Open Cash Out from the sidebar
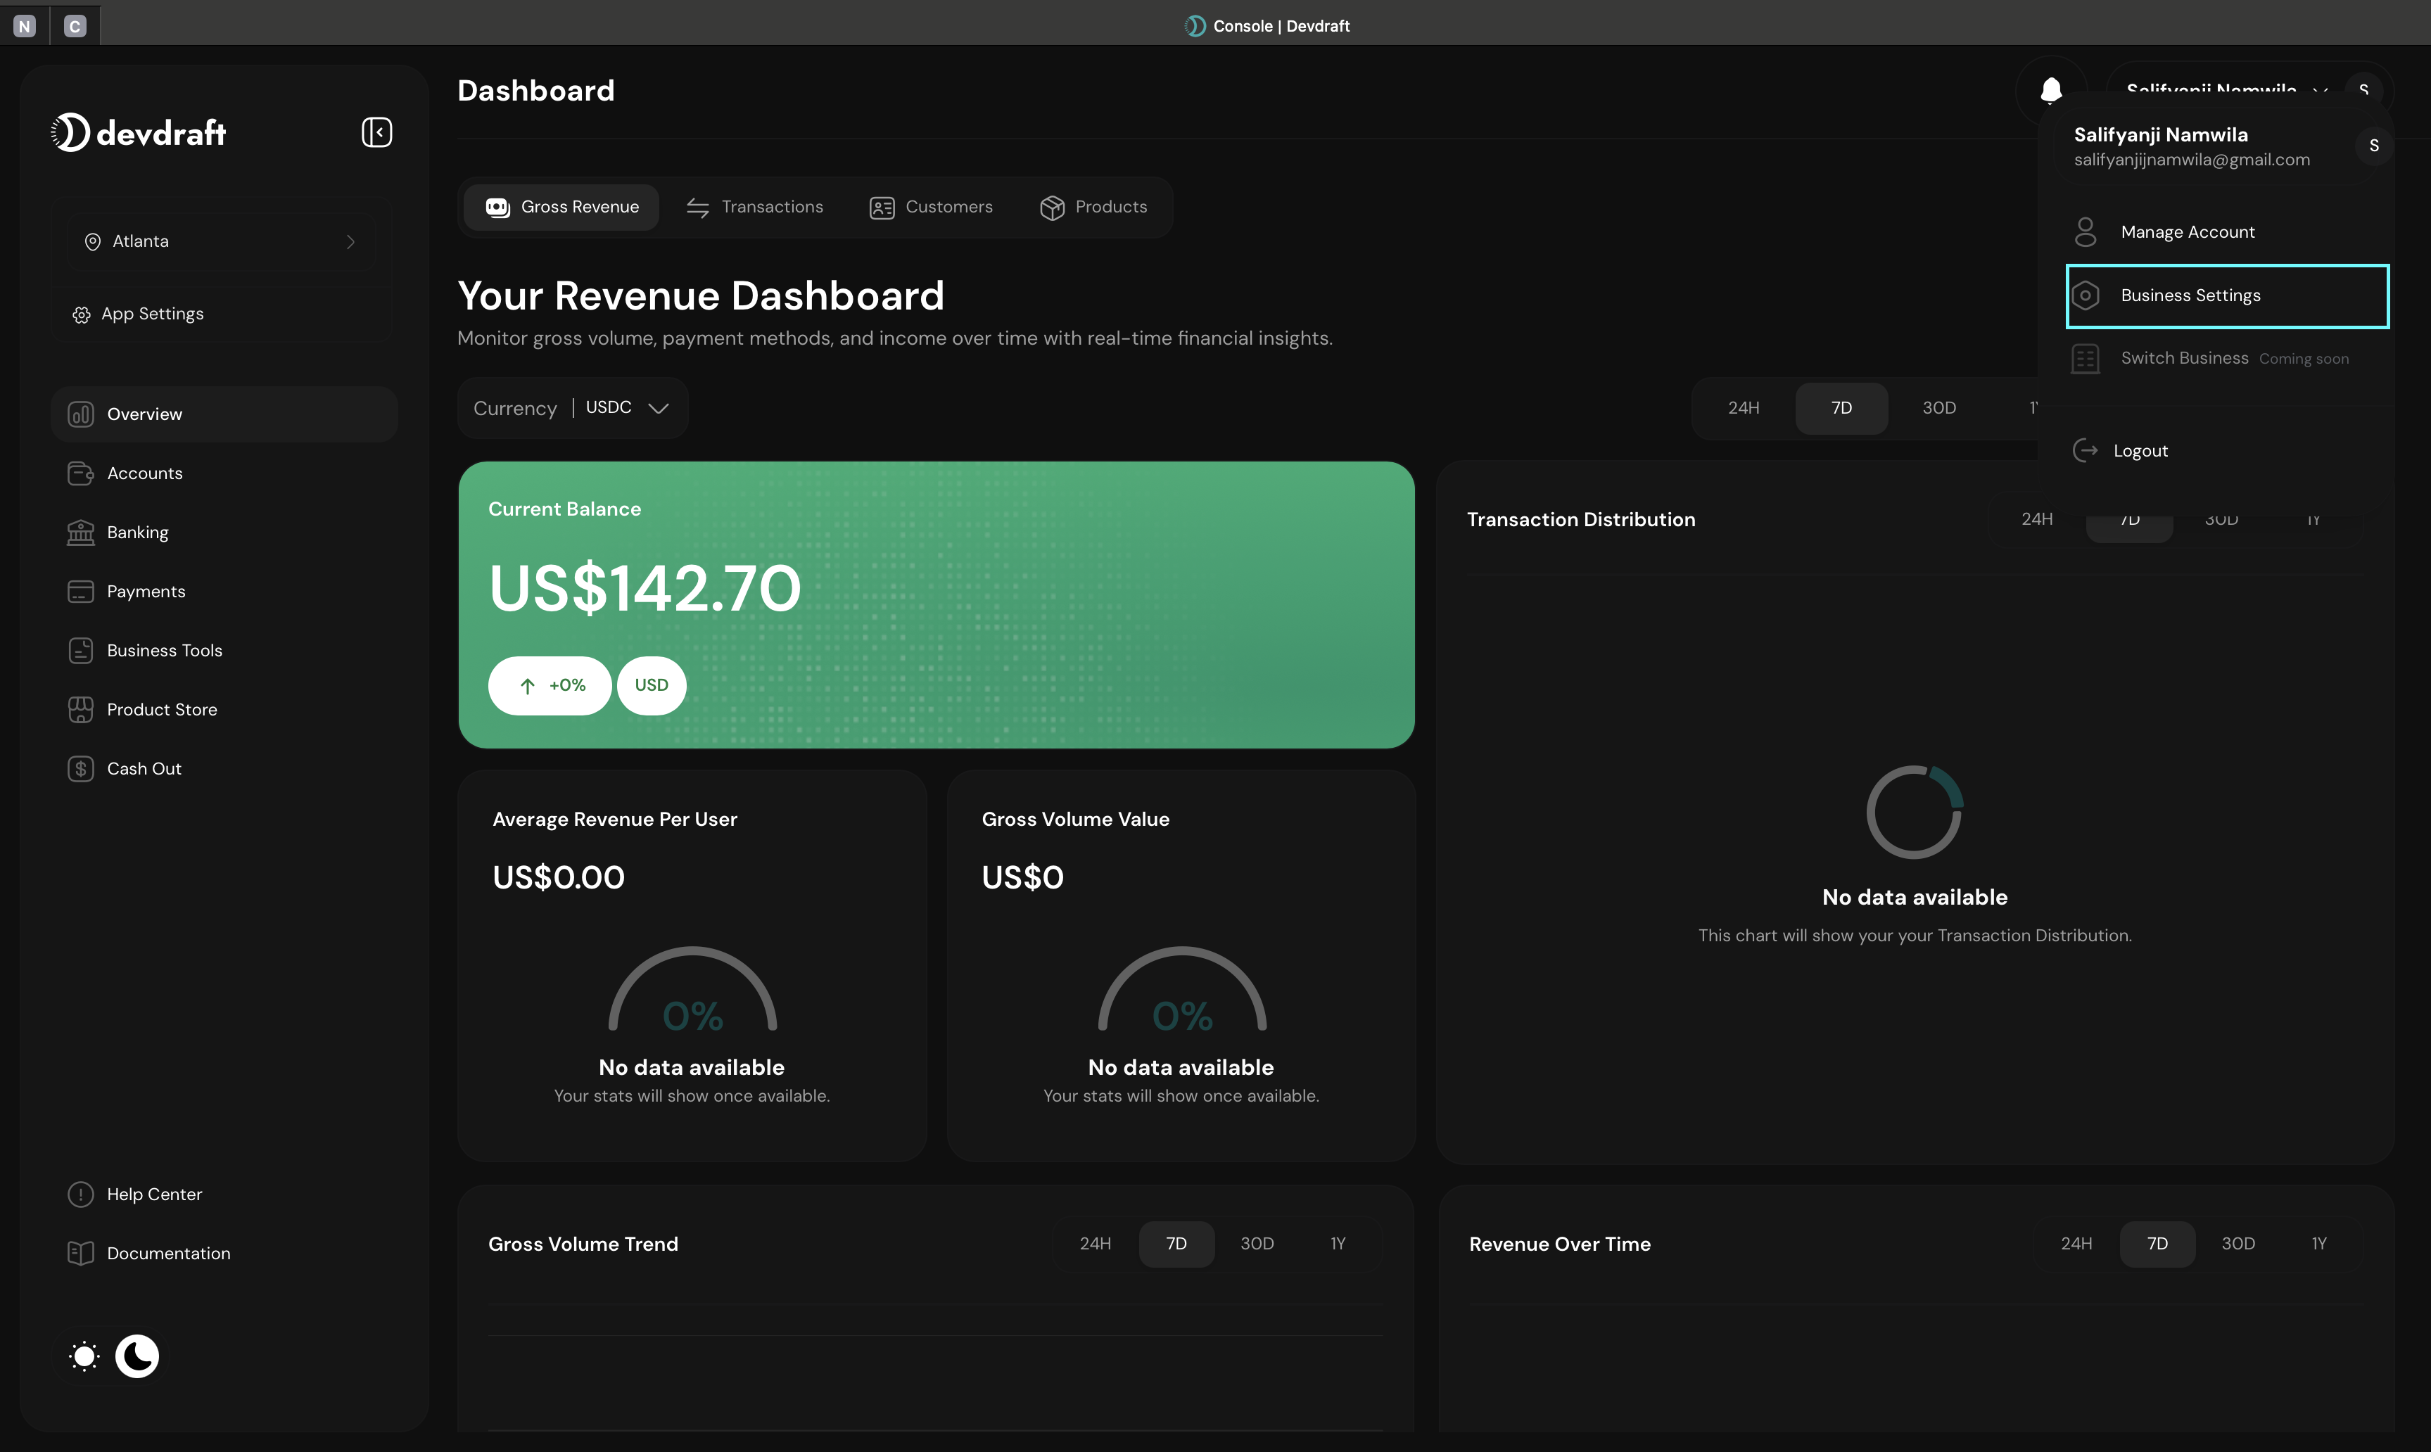This screenshot has height=1452, width=2431. pyautogui.click(x=144, y=768)
